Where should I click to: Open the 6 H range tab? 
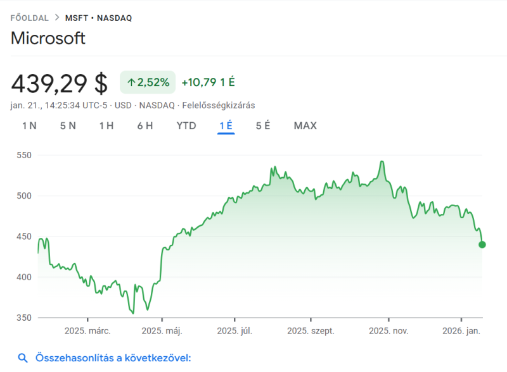145,125
